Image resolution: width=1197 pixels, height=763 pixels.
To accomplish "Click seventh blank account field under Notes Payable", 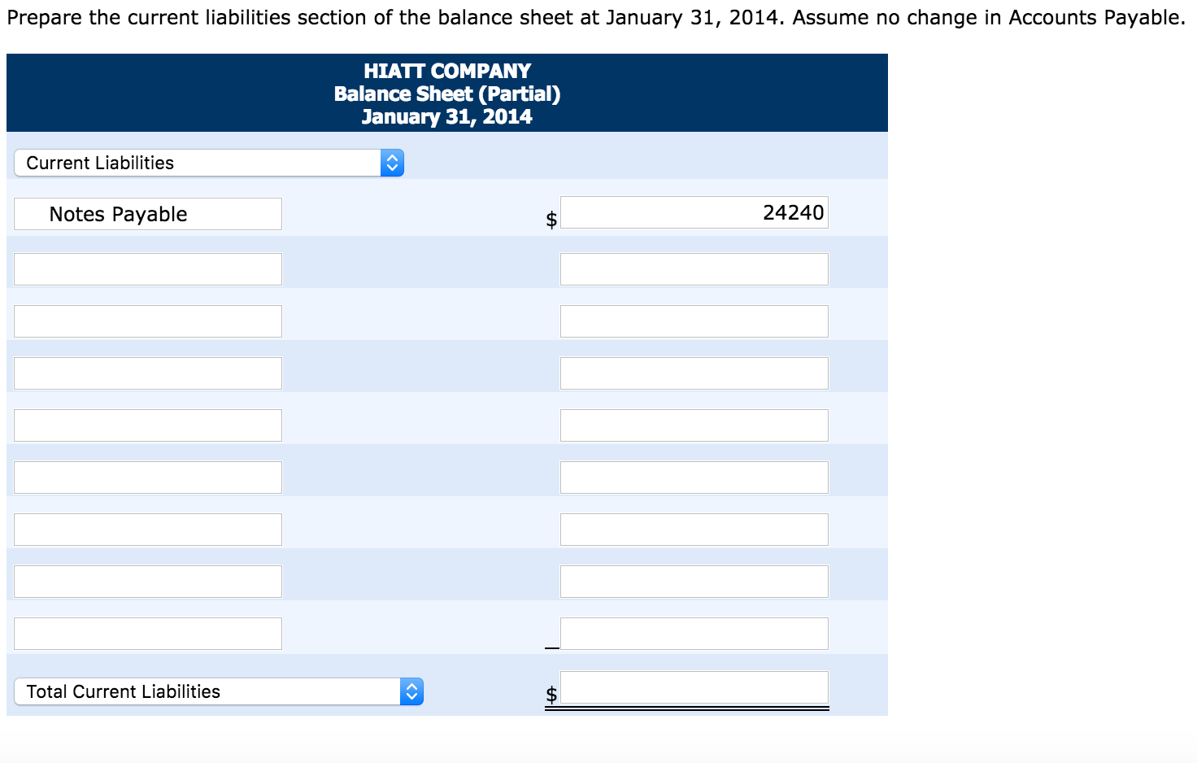I will tap(148, 582).
